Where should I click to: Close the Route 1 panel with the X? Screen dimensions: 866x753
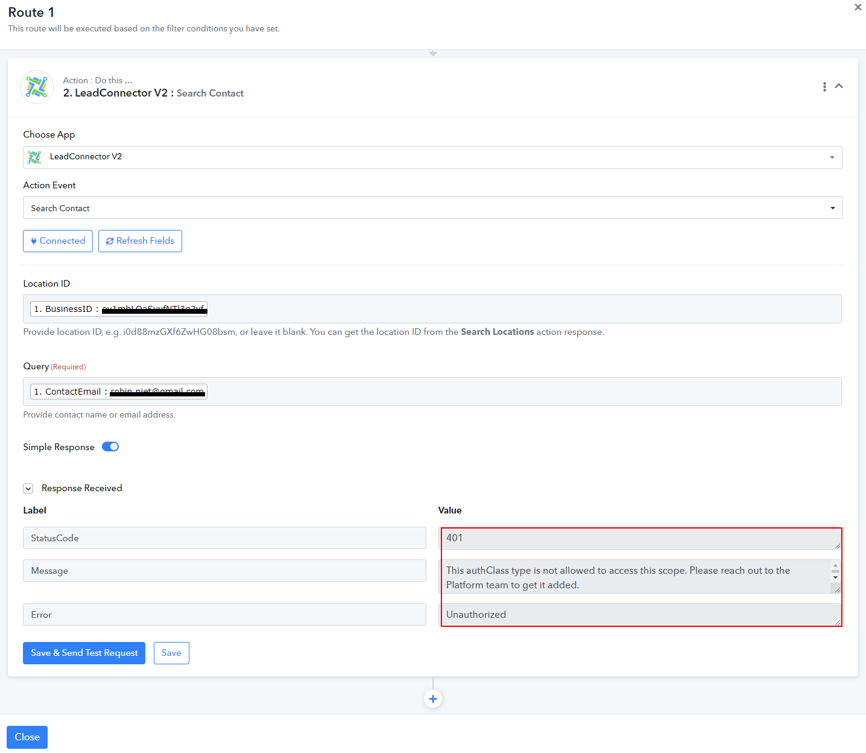[x=858, y=7]
